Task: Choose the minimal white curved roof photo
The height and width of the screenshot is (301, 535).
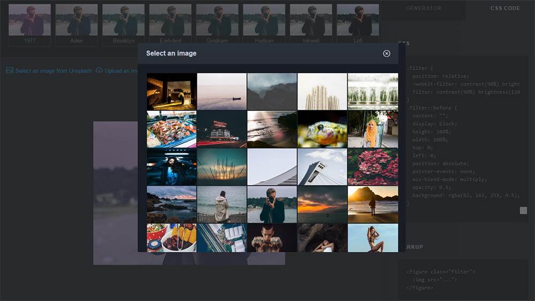Action: pos(272,167)
